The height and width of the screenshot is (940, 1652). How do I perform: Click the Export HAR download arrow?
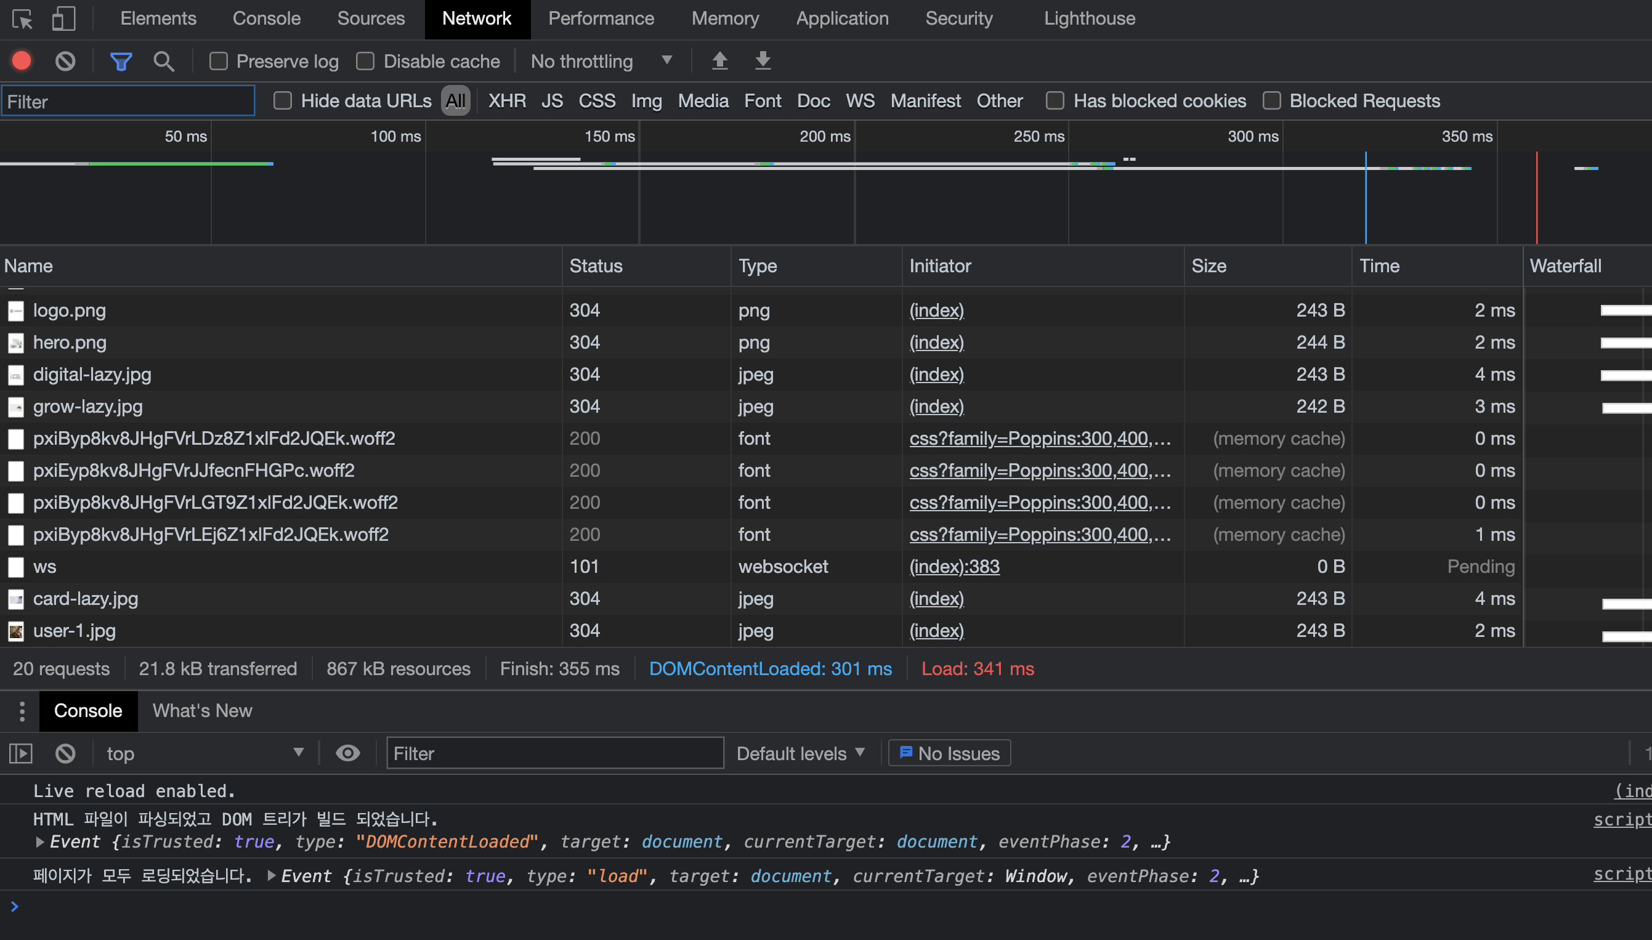763,61
